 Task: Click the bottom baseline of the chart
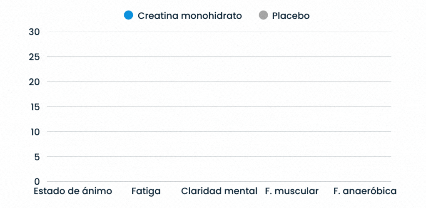point(219,182)
